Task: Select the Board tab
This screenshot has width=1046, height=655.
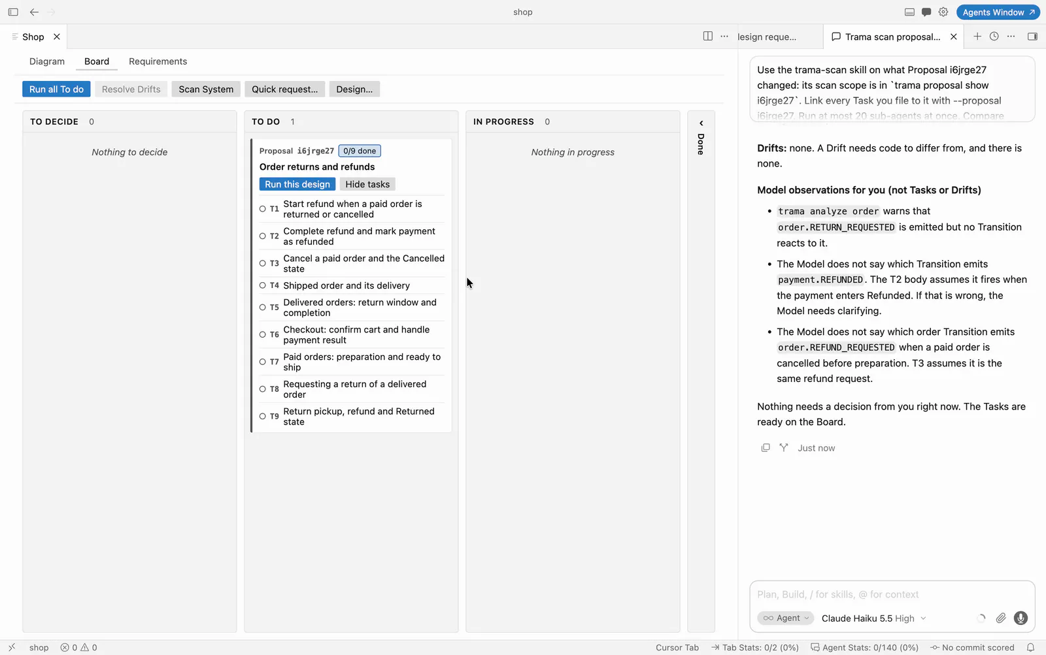Action: (x=97, y=61)
